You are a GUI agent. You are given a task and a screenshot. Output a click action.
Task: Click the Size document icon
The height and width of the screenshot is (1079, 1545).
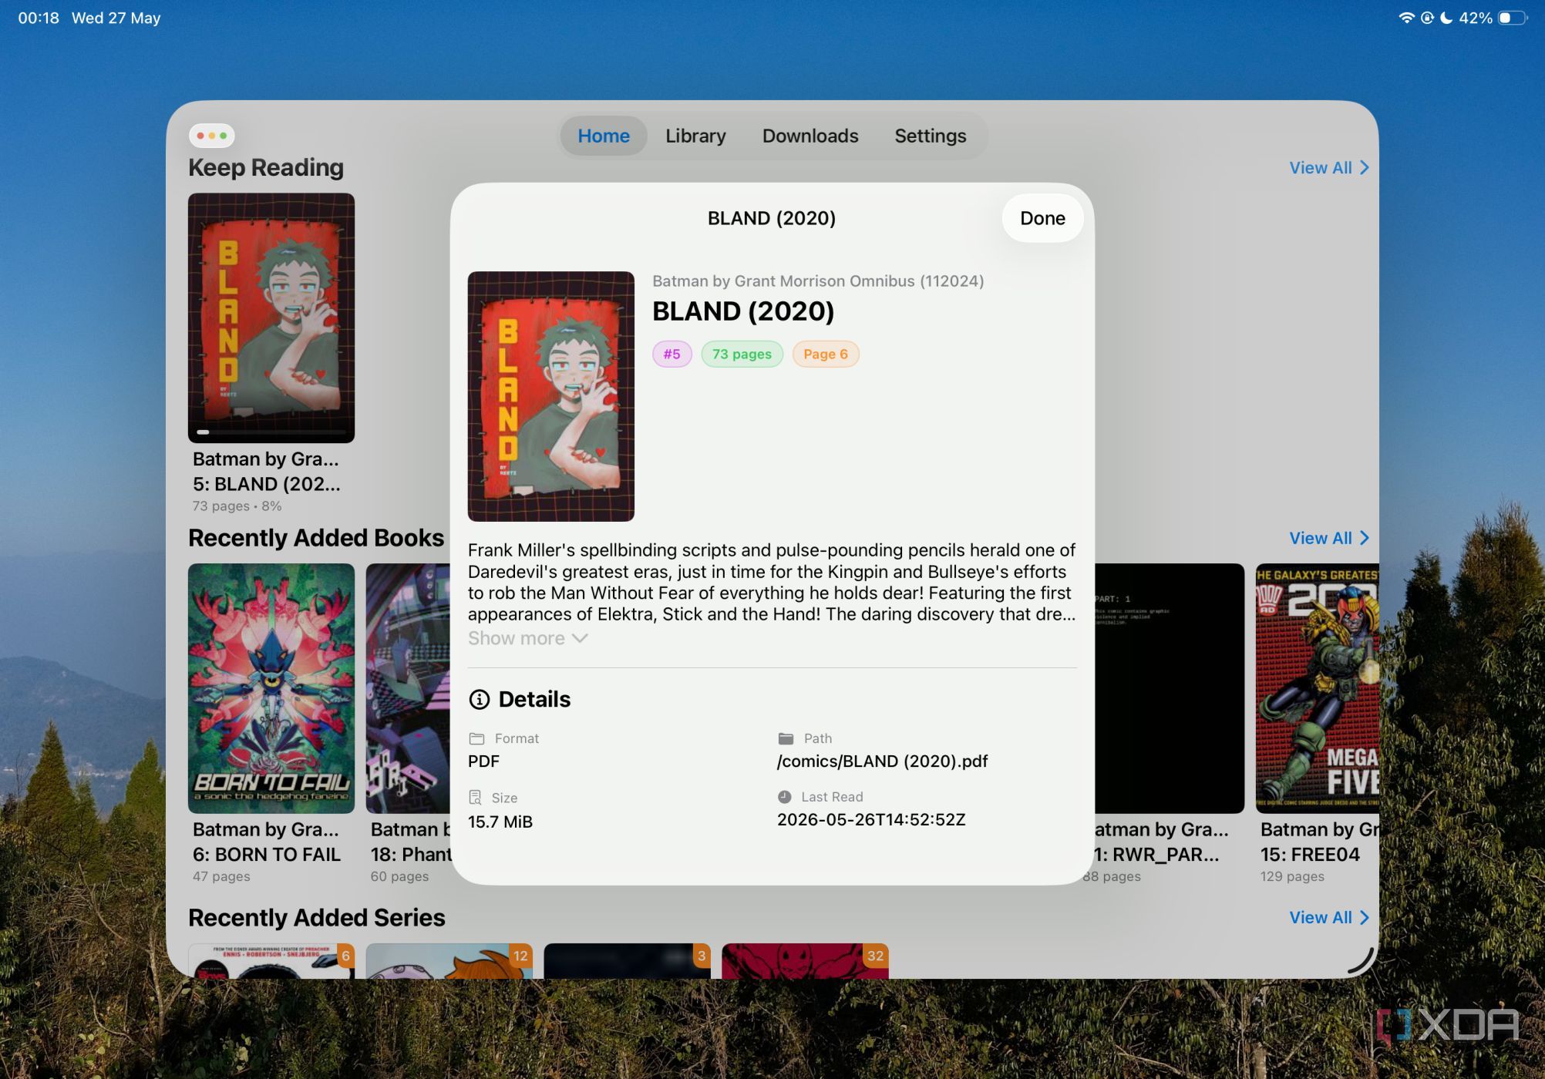475,798
